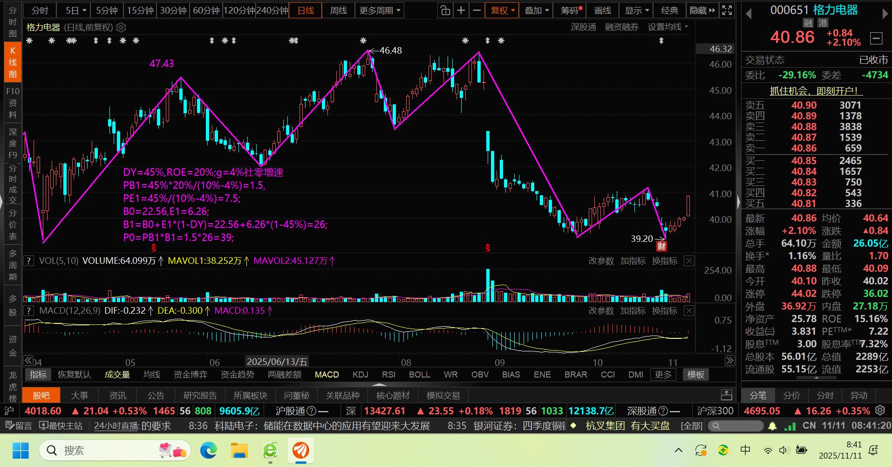Select the 异动 tab
892x467 pixels.
(858, 395)
